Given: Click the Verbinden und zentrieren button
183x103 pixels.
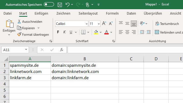Looking at the screenshot, I should 169,32.
